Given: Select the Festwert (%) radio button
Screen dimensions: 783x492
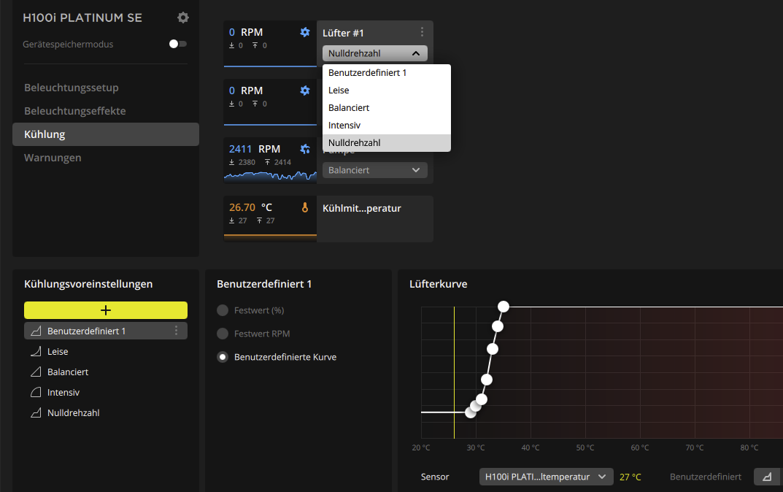Looking at the screenshot, I should coord(223,310).
